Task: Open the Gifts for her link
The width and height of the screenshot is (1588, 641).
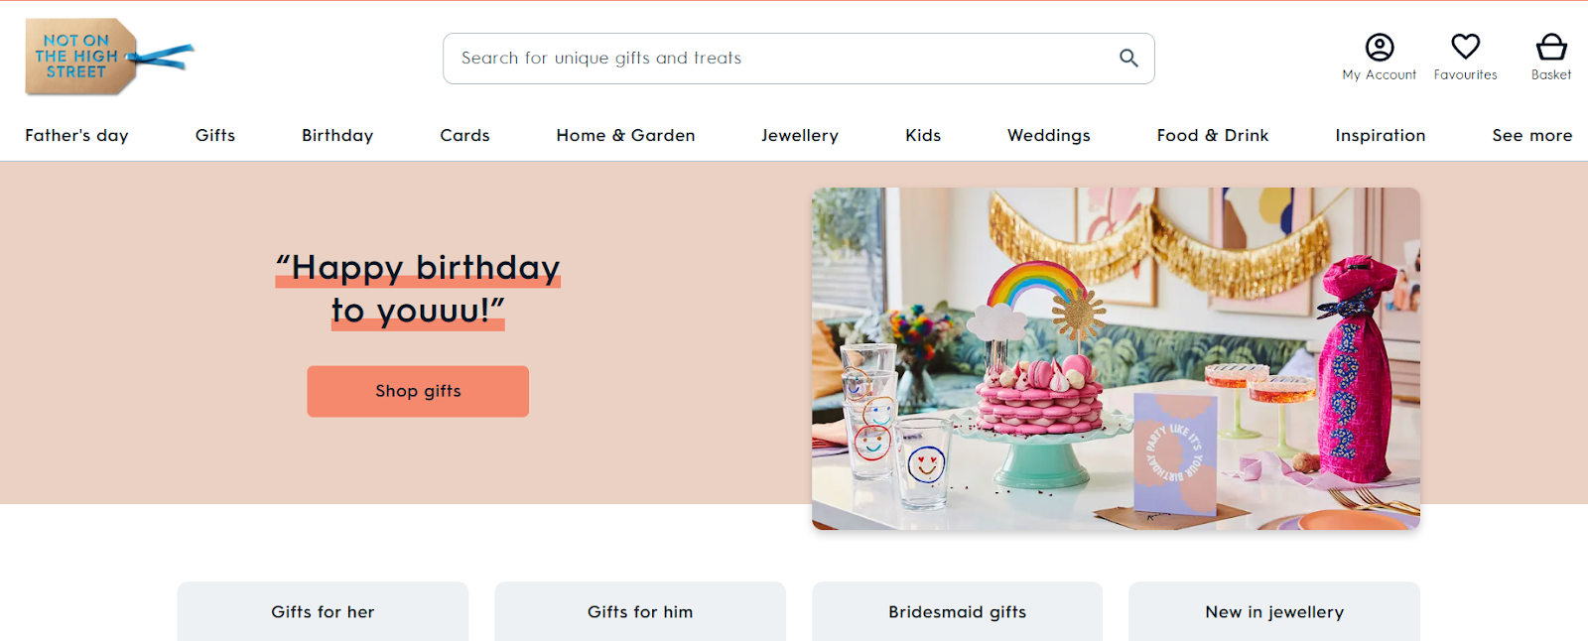Action: pos(322,612)
